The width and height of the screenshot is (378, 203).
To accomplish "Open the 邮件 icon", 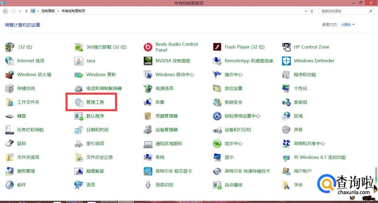I will point(9,185).
